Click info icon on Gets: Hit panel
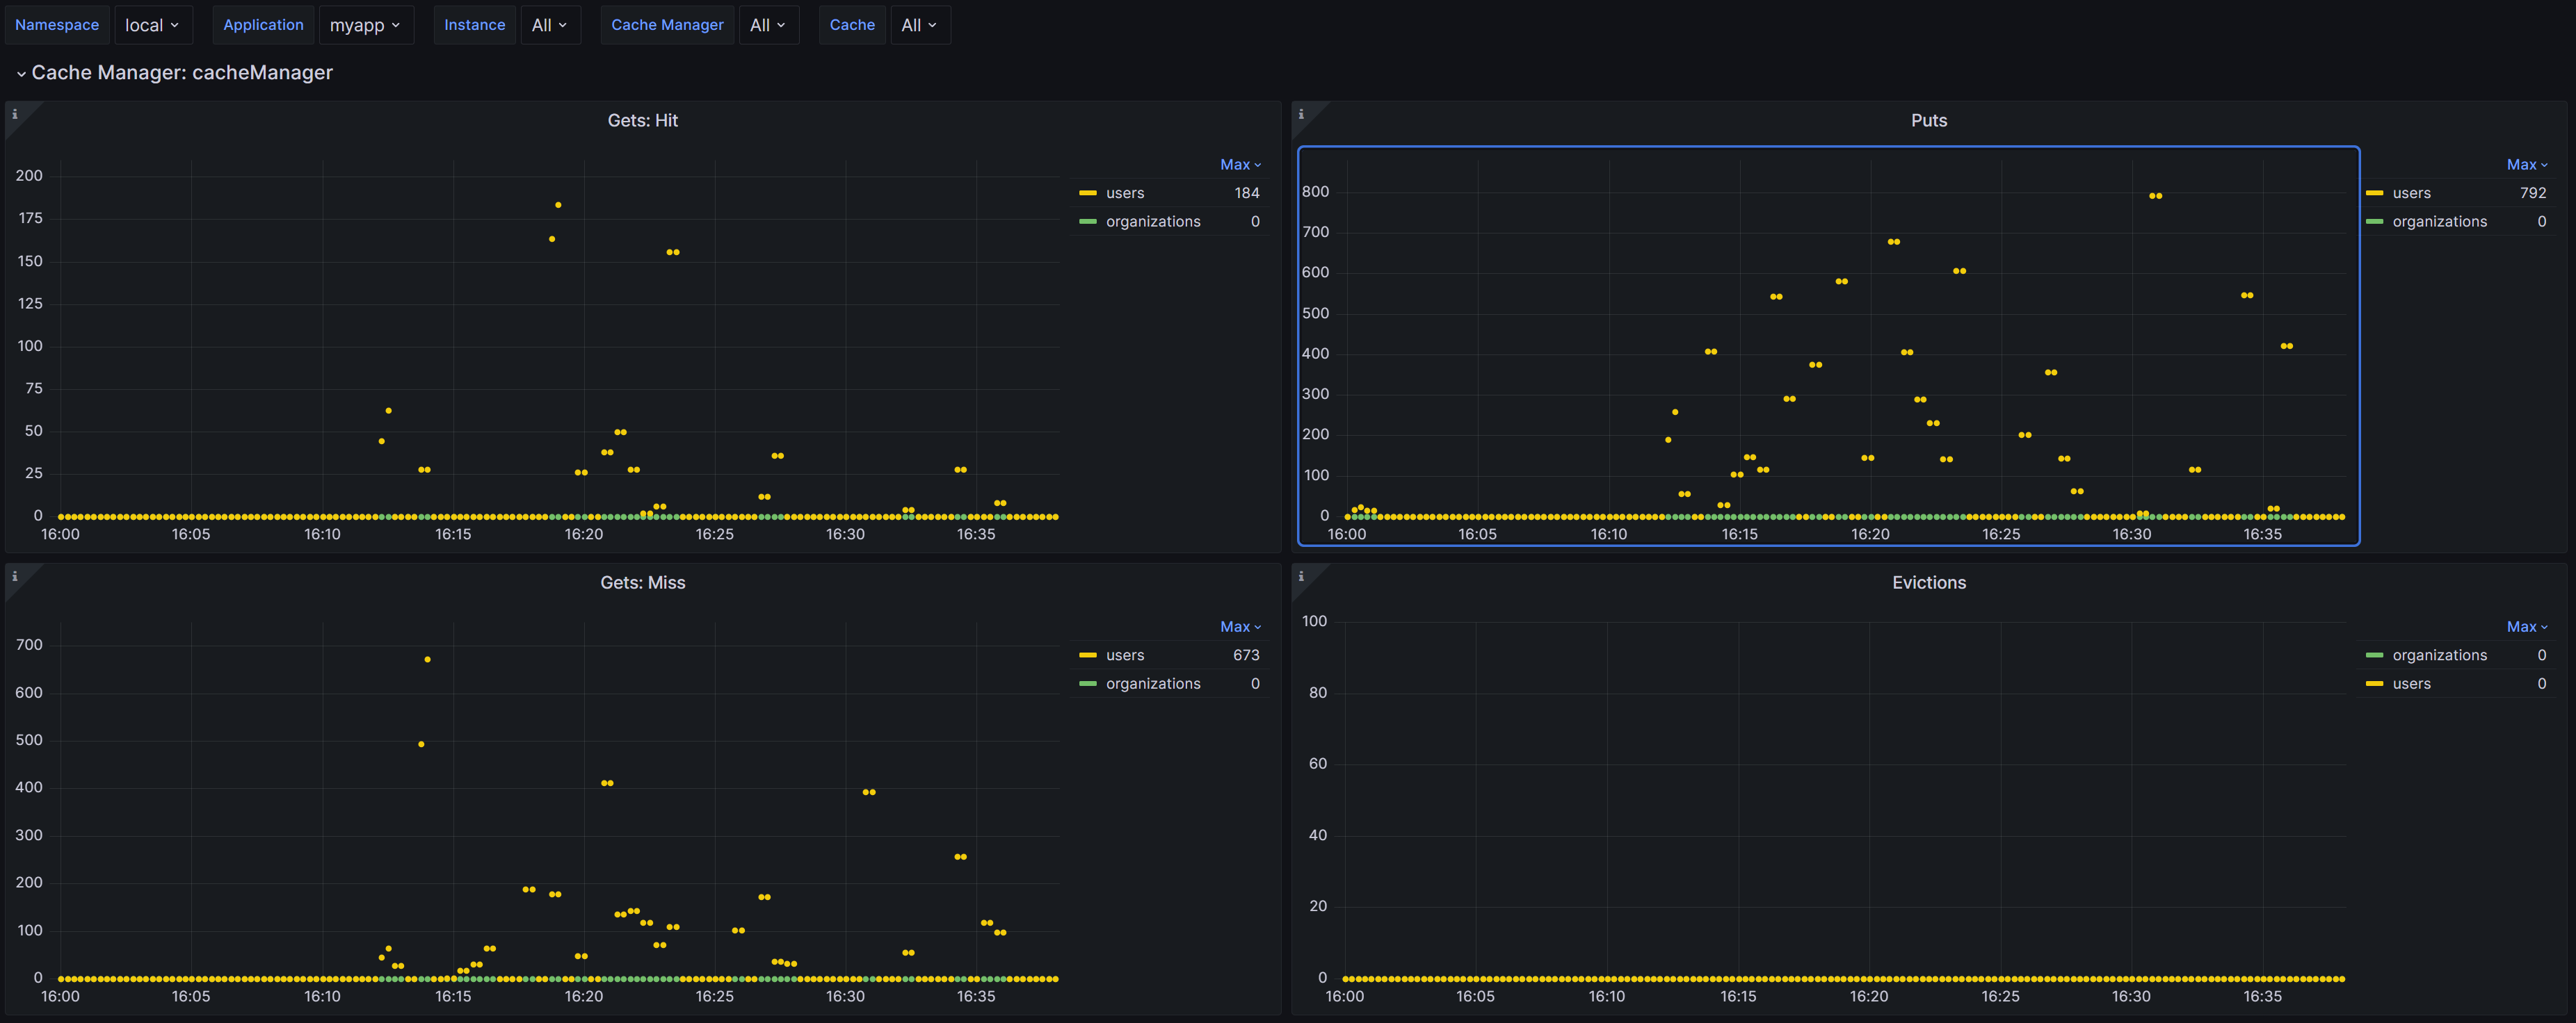The image size is (2576, 1023). click(15, 114)
